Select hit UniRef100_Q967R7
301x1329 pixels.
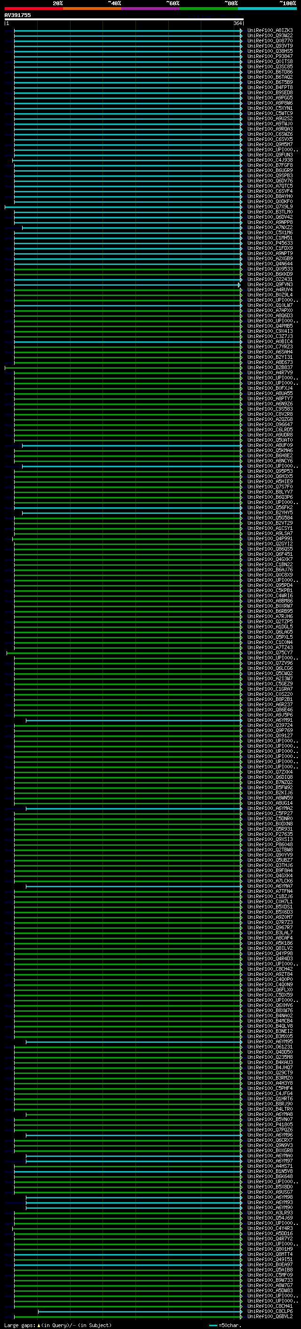tap(270, 928)
